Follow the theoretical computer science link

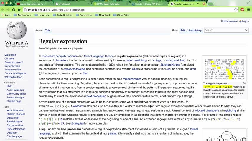[60, 56]
